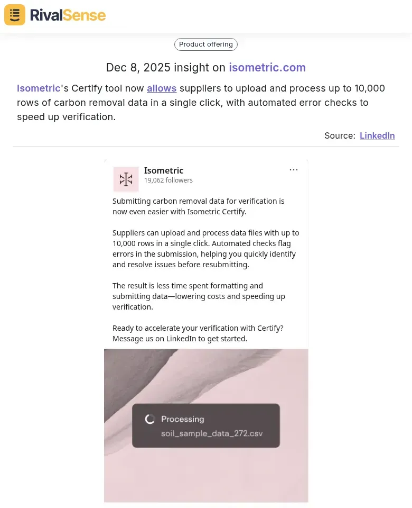
Task: Click the Processing status label
Action: [183, 419]
